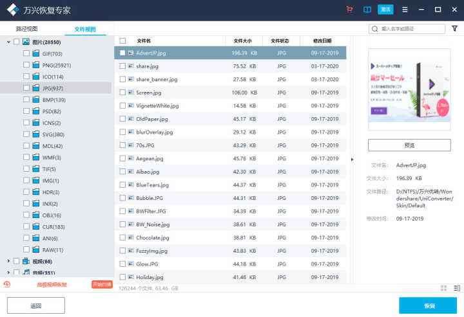
Task: Check the GIF(703) folder checkbox
Action: pos(26,53)
